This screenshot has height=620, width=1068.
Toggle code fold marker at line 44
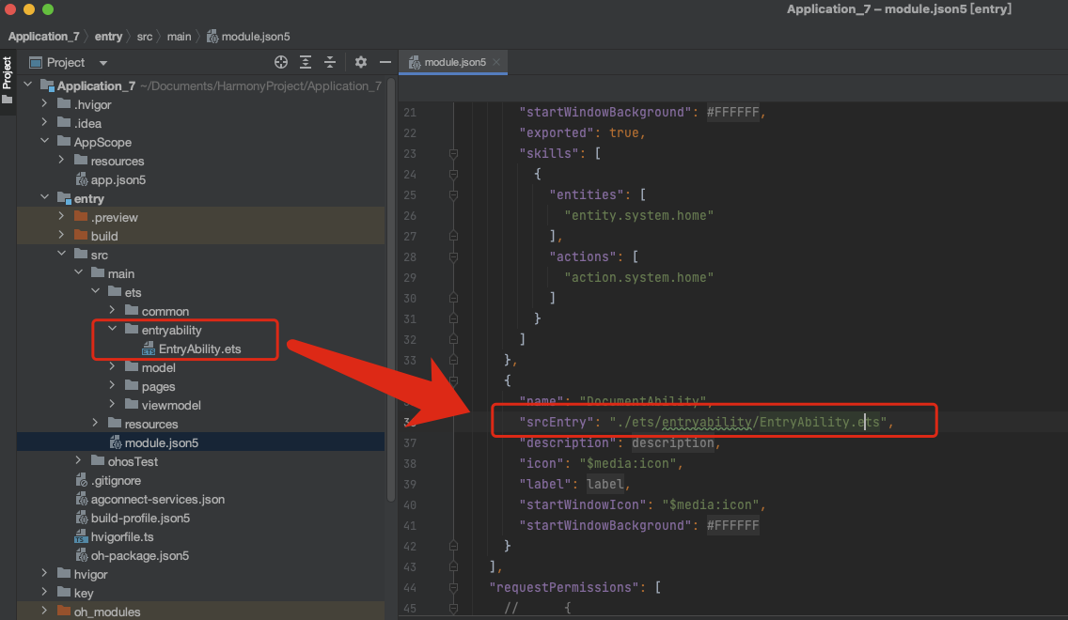coord(453,587)
